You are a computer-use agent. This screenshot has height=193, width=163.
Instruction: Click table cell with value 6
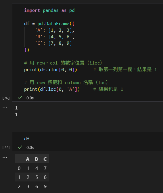click(x=37, y=186)
